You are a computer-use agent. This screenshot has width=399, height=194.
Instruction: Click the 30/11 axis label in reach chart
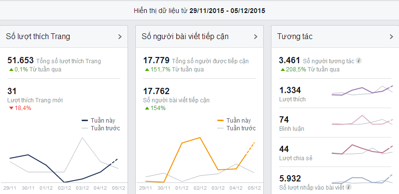pos(164,188)
